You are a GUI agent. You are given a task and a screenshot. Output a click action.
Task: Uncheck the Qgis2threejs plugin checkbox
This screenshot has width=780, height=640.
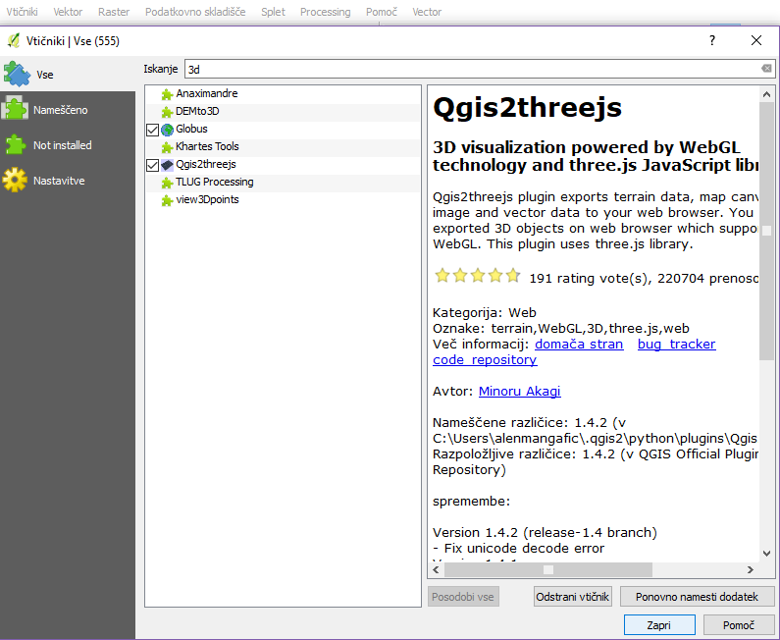(x=153, y=165)
